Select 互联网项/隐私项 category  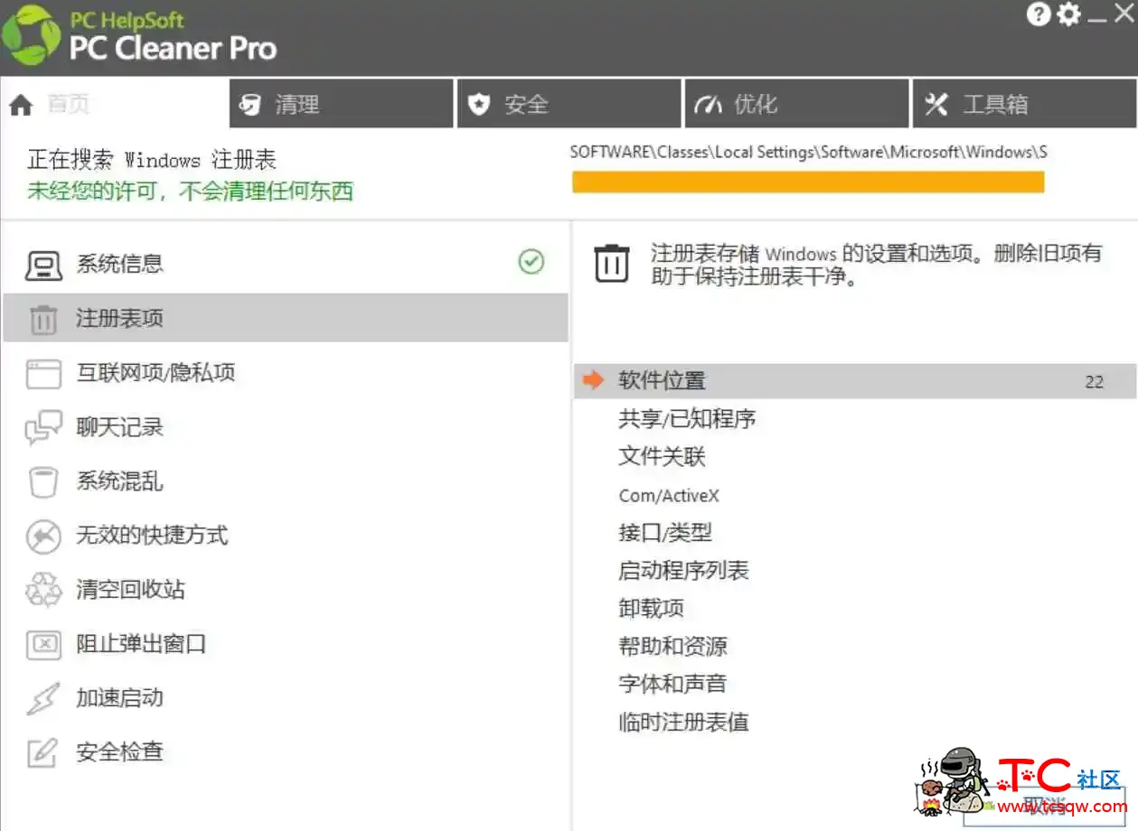click(286, 372)
